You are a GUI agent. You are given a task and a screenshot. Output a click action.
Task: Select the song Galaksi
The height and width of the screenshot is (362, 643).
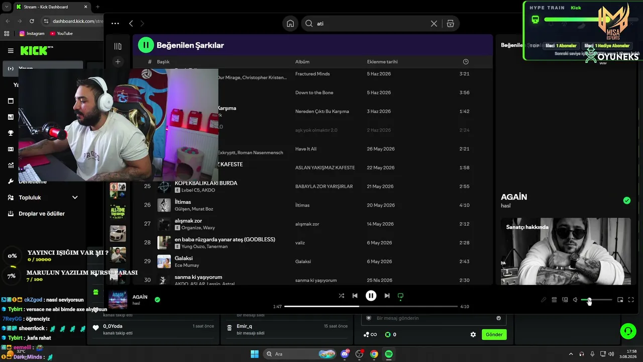point(184,258)
